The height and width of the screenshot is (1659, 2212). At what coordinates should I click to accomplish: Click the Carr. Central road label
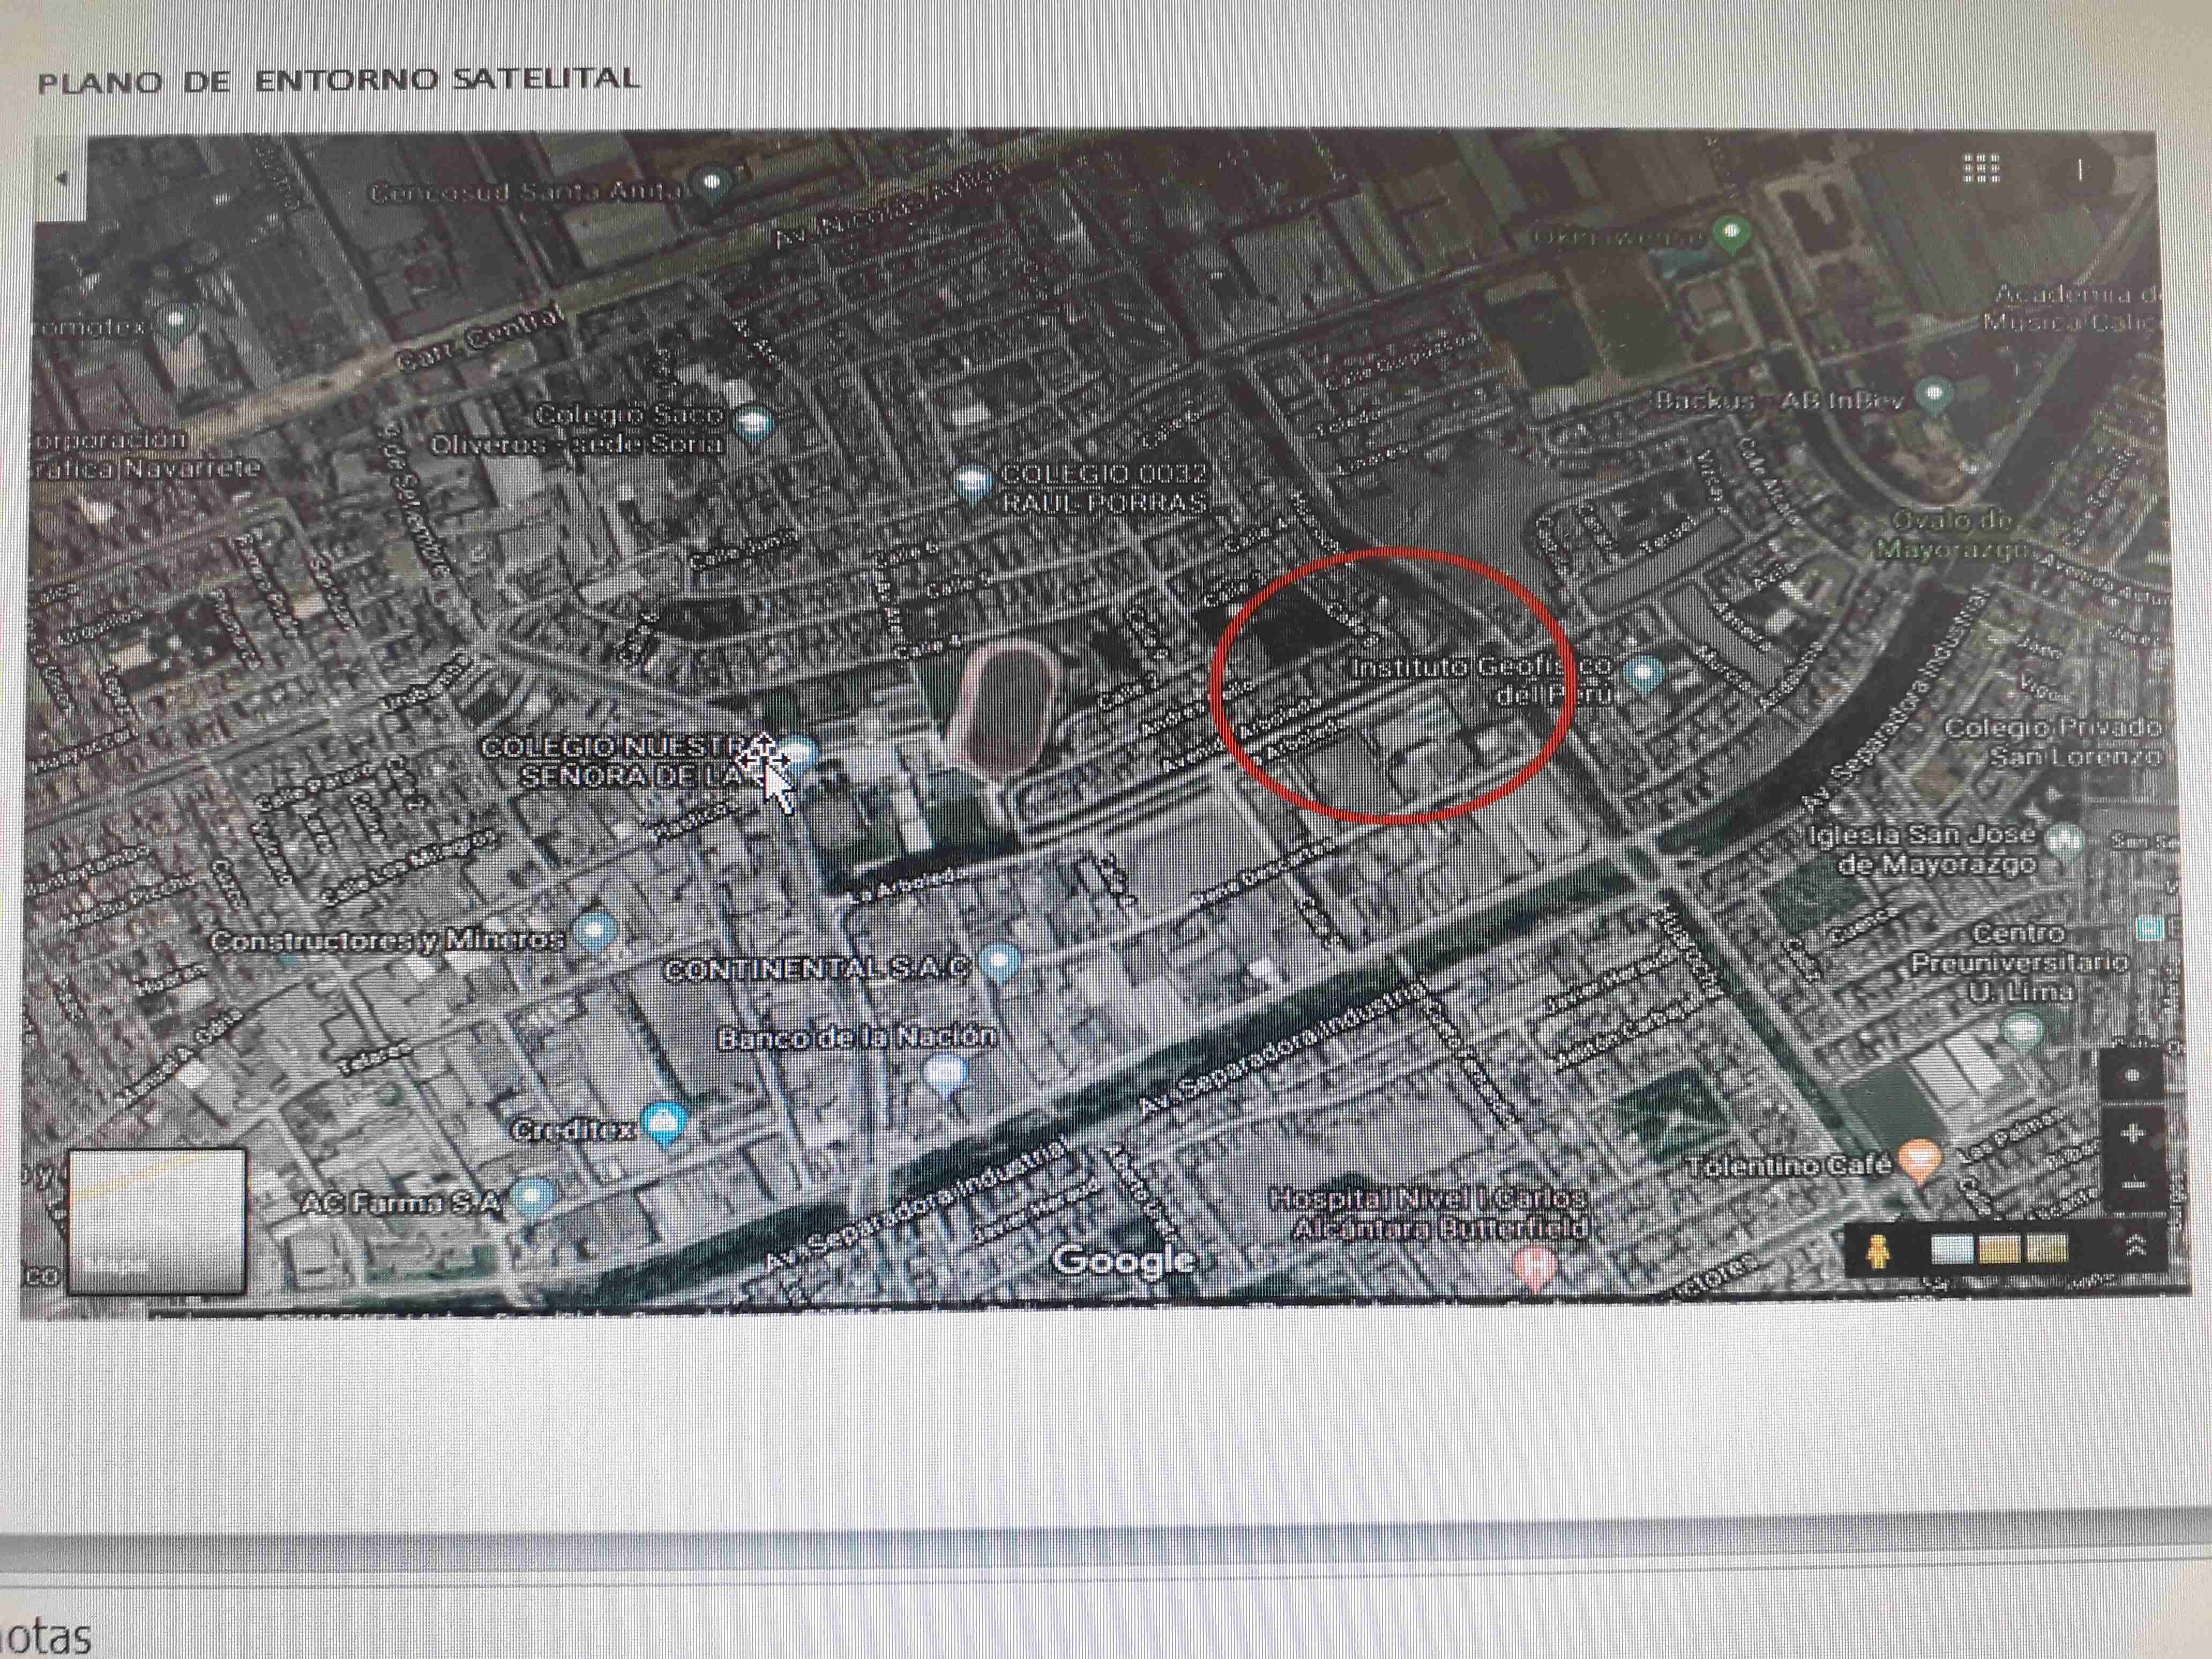[481, 341]
